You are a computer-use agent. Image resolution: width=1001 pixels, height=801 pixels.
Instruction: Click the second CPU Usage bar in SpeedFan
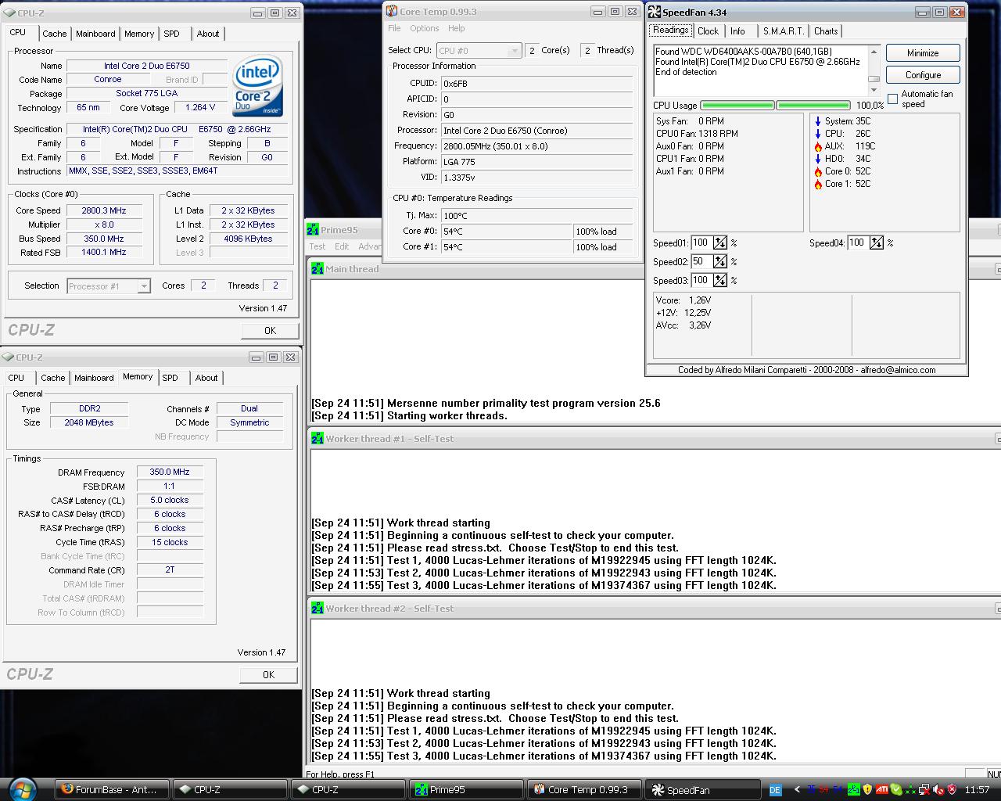pyautogui.click(x=813, y=105)
